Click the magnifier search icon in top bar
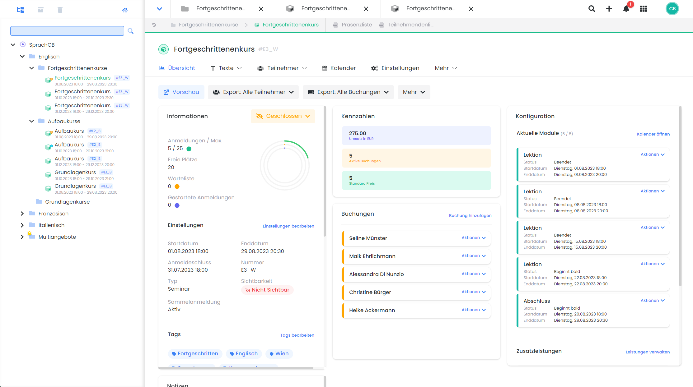The height and width of the screenshot is (387, 693). point(592,9)
